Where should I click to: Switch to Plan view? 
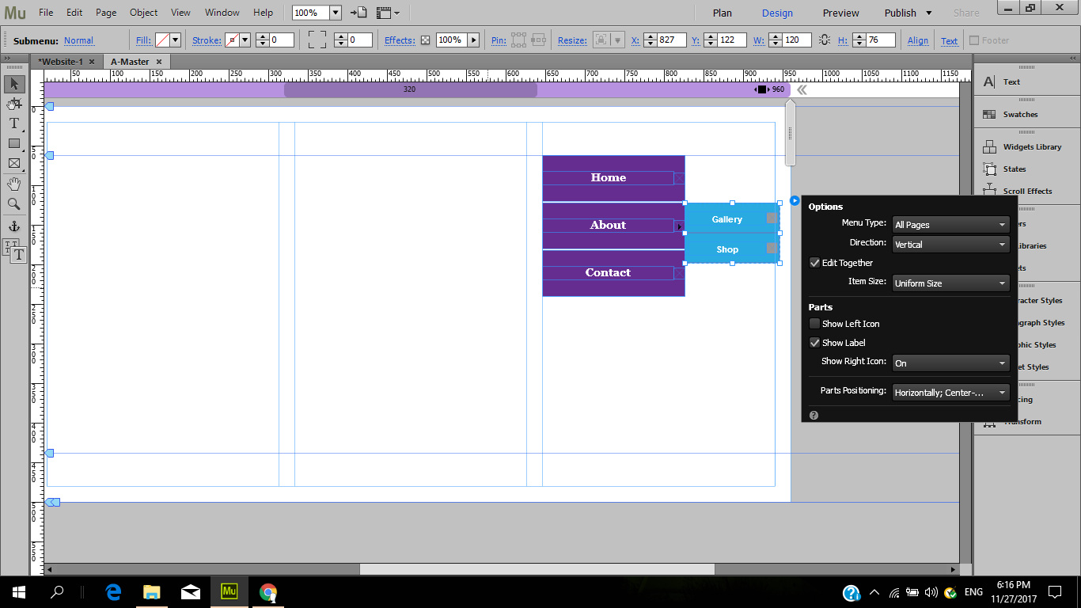722,13
